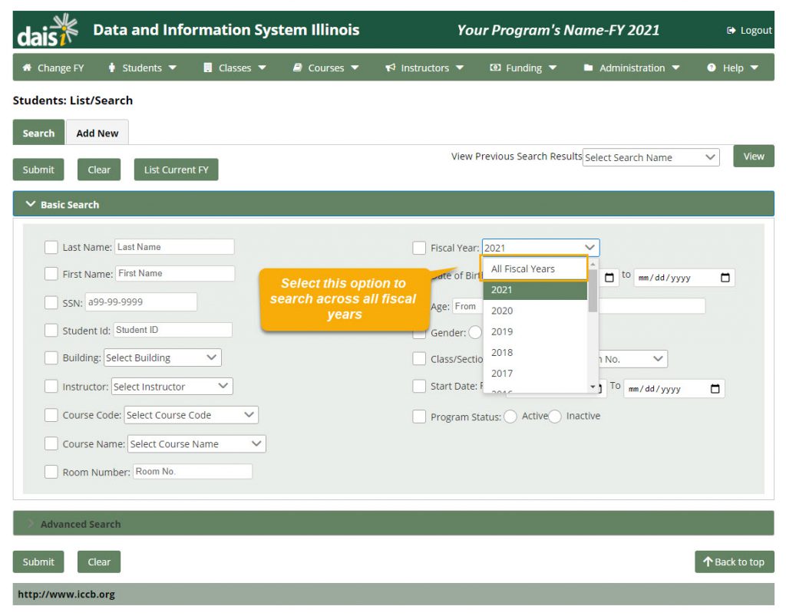786x616 pixels.
Task: Open the http://www.iccb.org link
Action: tap(65, 595)
